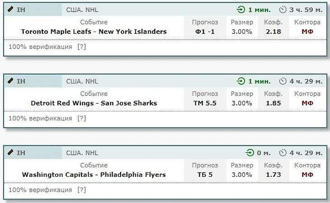Click green arrow icon beside "0 м."
This screenshot has width=330, height=203.
click(249, 153)
